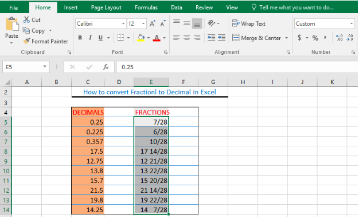The width and height of the screenshot is (359, 219).
Task: Expand the Paste options arrow
Action: click(11, 43)
